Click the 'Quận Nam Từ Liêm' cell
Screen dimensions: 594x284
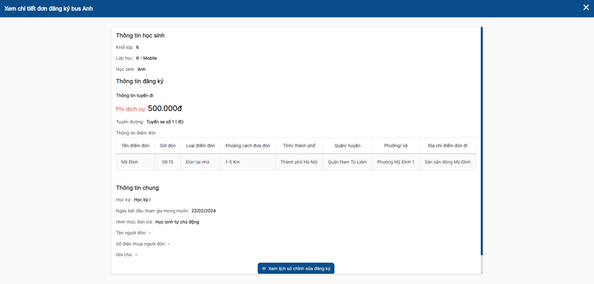point(347,162)
